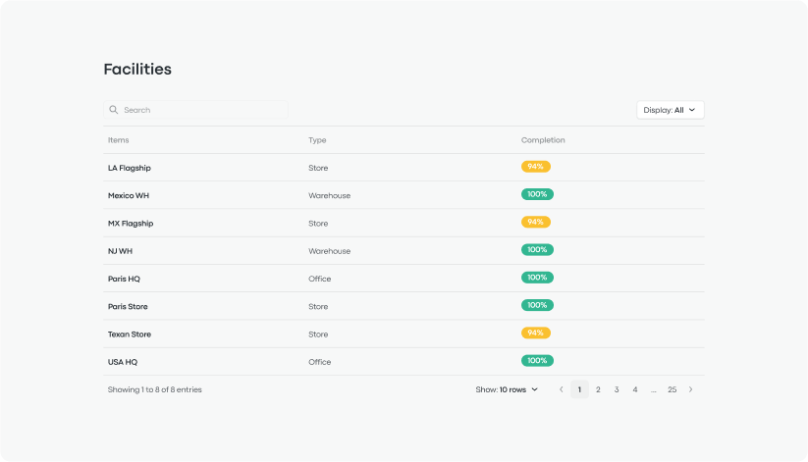Image resolution: width=808 pixels, height=462 pixels.
Task: Select page 4 in pagination
Action: pos(635,389)
